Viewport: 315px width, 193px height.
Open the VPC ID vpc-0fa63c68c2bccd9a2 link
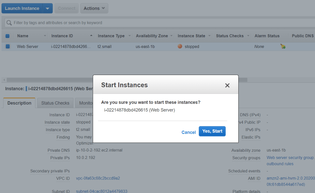[x=98, y=178]
